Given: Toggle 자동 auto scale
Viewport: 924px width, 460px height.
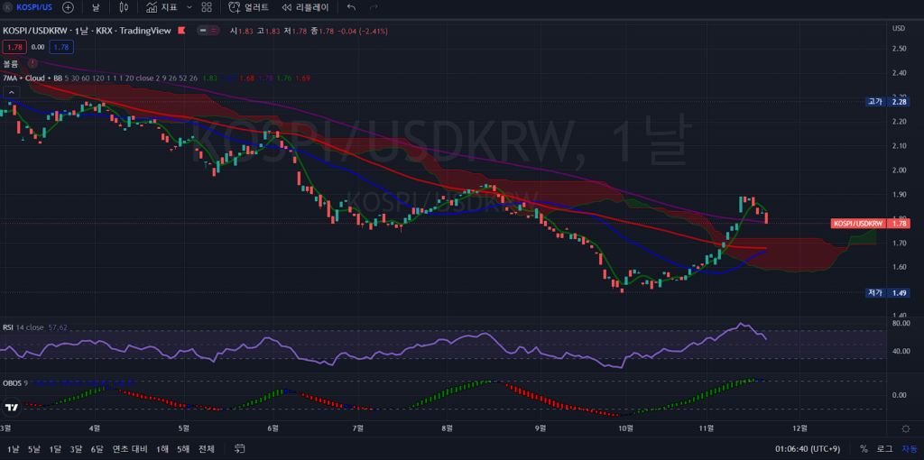Looking at the screenshot, I should (909, 448).
